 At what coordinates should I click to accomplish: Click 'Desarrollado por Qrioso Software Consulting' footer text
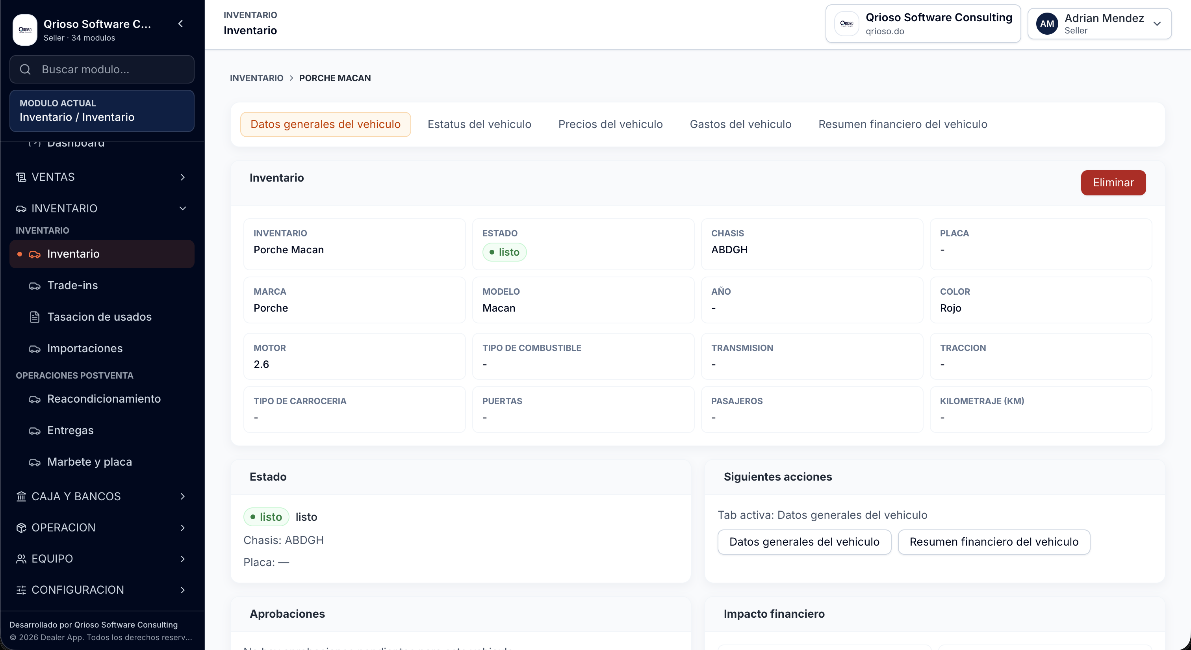(x=93, y=624)
